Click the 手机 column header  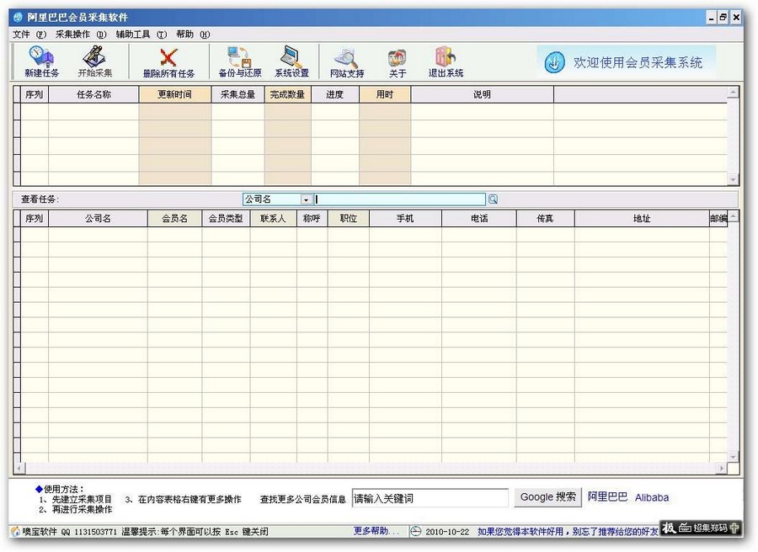[x=405, y=218]
